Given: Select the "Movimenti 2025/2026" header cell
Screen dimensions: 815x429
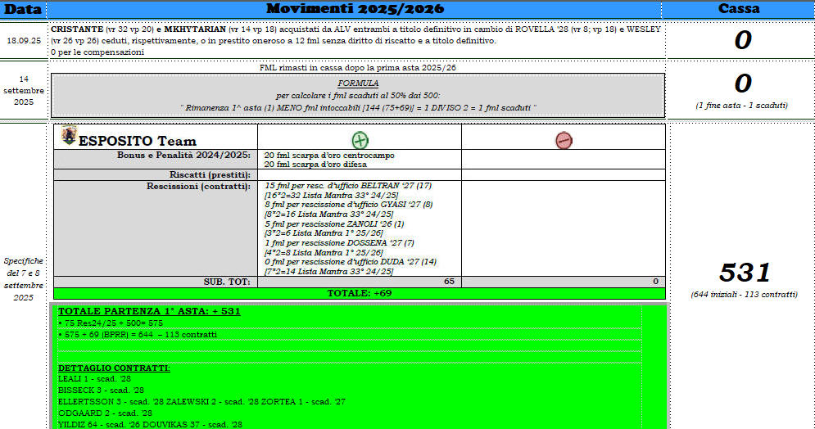Looking at the screenshot, I should tap(354, 9).
